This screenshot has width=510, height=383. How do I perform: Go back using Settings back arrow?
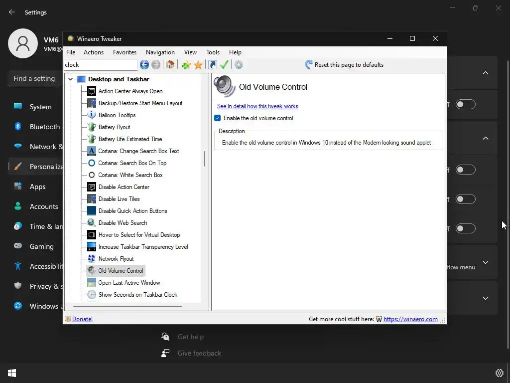coord(12,12)
